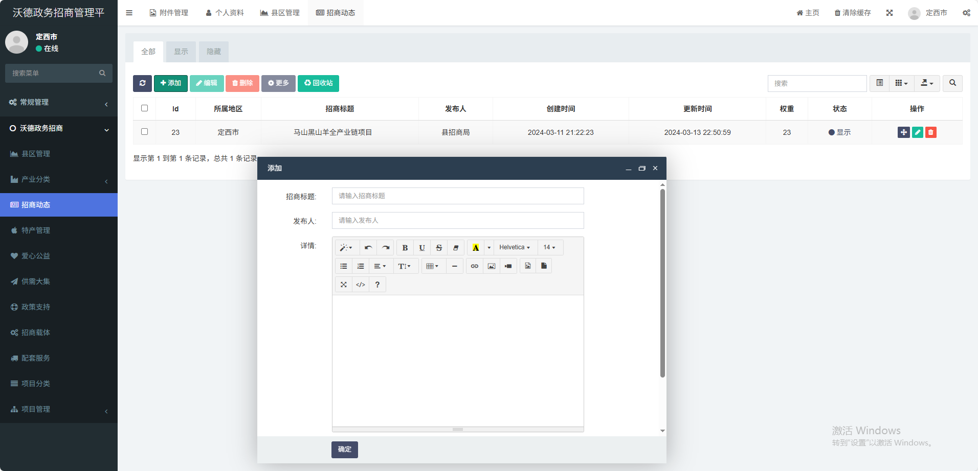The height and width of the screenshot is (471, 978).
Task: Switch editor to code view
Action: (360, 285)
